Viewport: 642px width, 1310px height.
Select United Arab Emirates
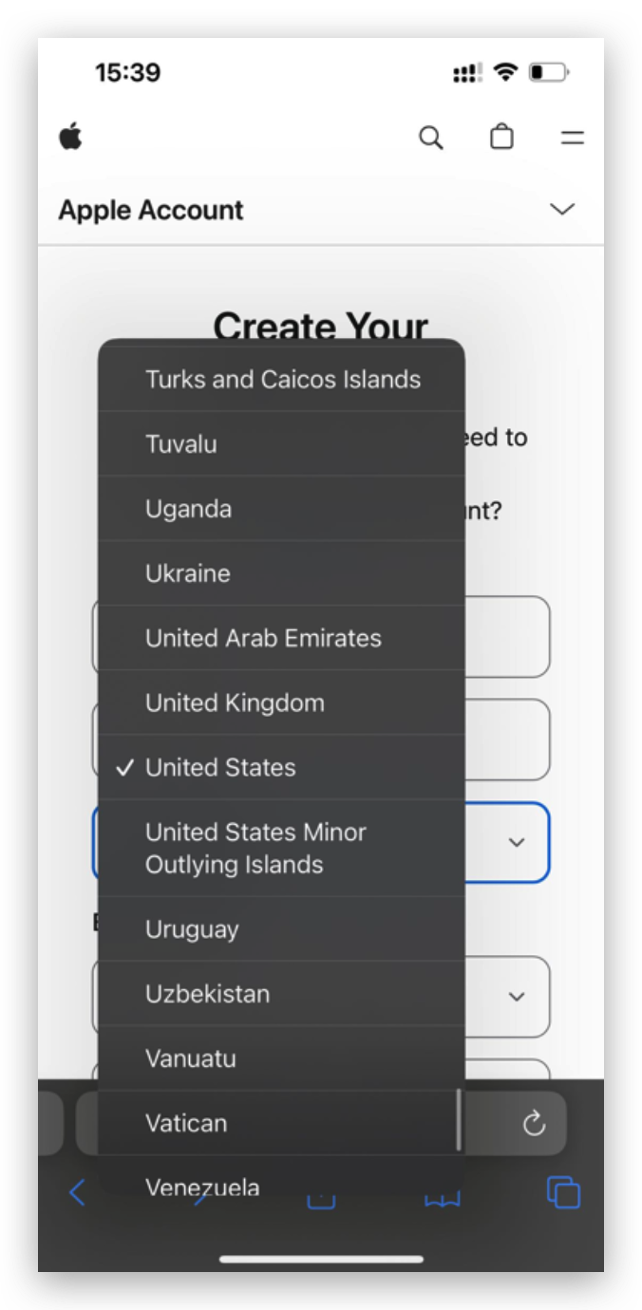click(282, 638)
